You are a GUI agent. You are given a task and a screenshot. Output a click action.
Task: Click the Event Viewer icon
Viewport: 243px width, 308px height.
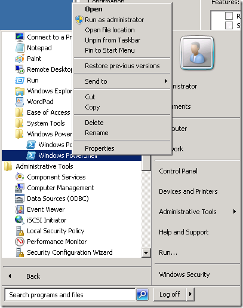pyautogui.click(x=20, y=209)
